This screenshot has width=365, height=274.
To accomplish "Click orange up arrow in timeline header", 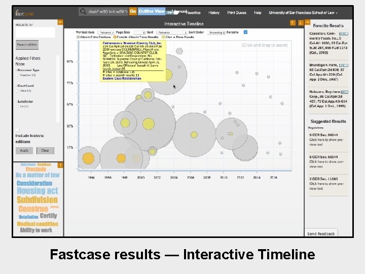I will [293, 23].
